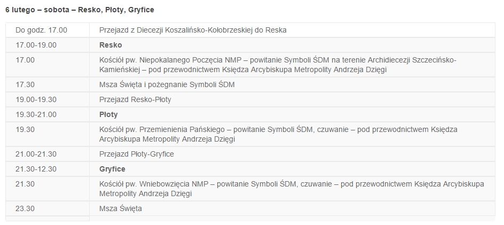Click the Kościół pw. Wniebowzięcia NMP entry
The image size is (504, 225).
[x=292, y=189]
